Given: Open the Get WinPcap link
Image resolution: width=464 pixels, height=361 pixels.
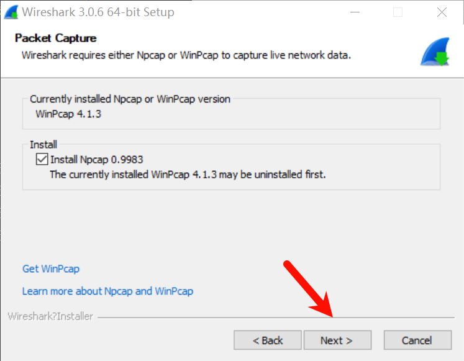Looking at the screenshot, I should pos(51,268).
